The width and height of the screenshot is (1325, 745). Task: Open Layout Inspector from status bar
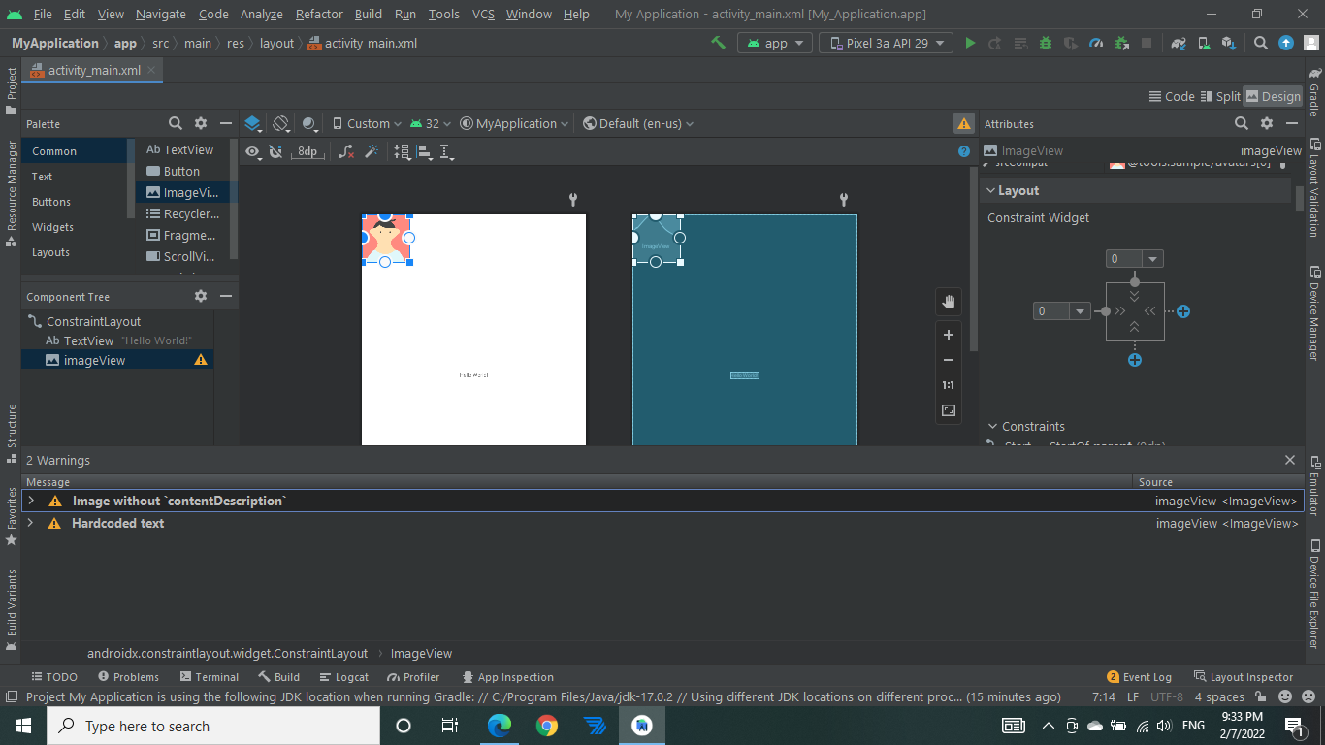(1243, 677)
